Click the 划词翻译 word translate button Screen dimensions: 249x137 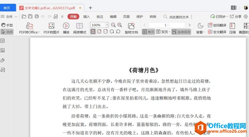[x=217, y=25]
